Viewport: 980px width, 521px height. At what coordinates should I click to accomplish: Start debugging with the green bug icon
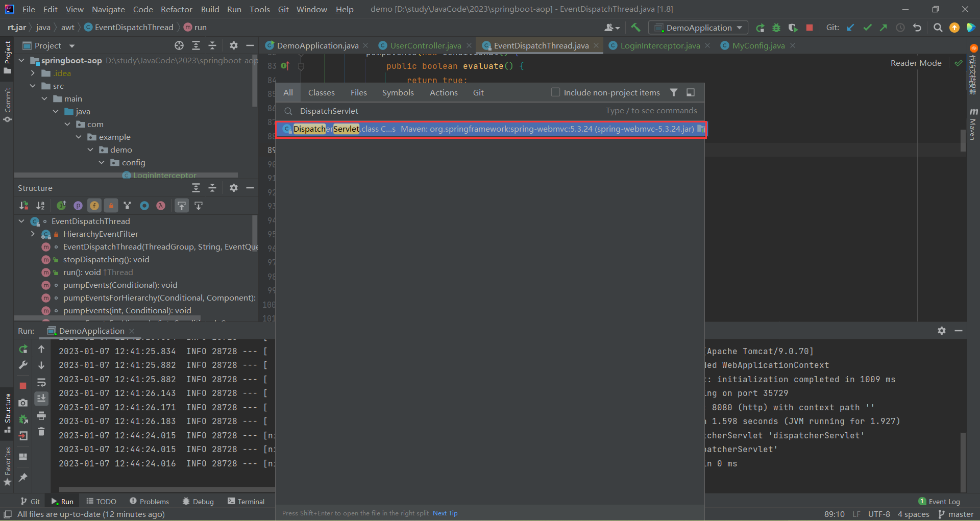(776, 28)
